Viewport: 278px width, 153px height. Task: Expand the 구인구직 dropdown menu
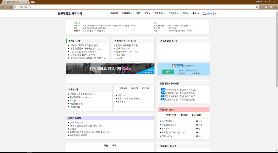(x=173, y=13)
